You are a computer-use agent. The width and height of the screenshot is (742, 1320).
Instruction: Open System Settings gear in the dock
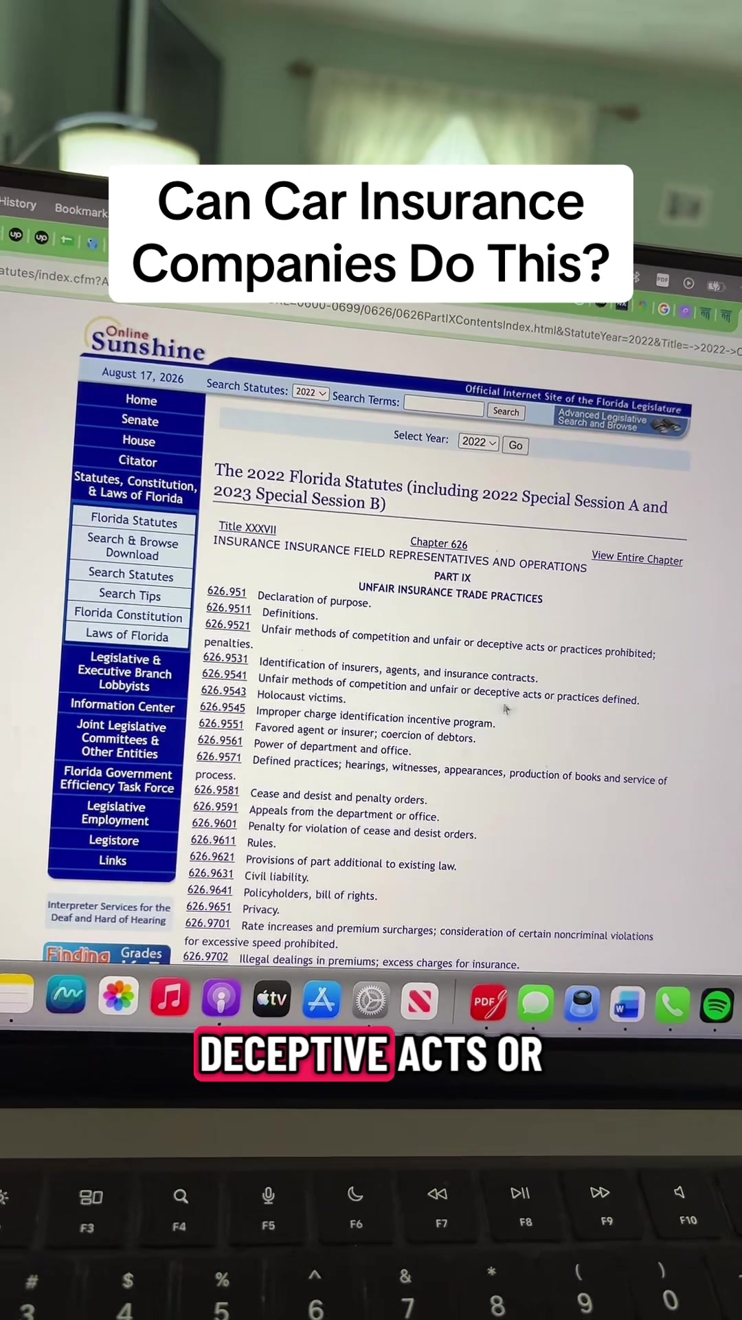point(371,1001)
